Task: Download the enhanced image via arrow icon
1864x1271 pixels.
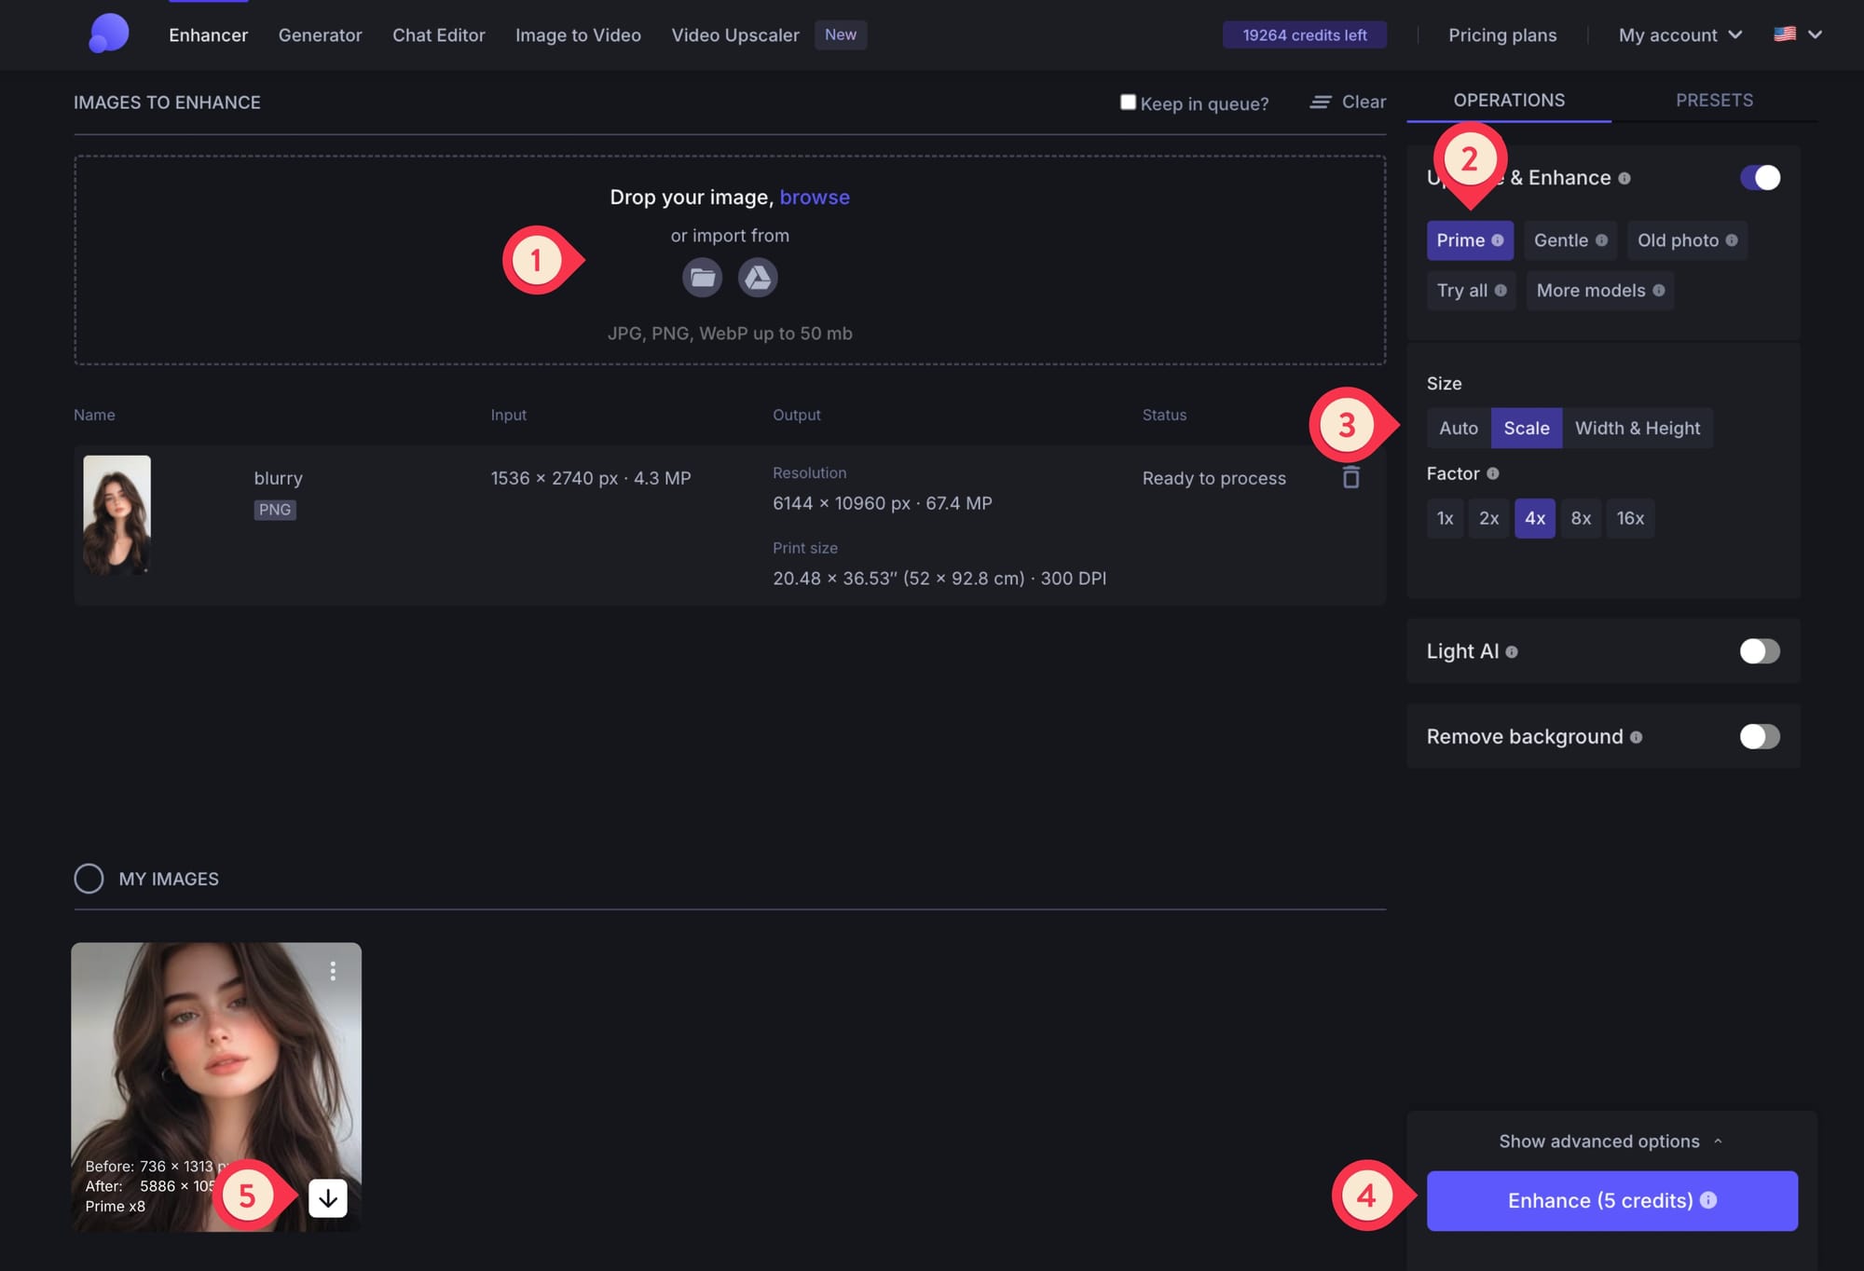Action: click(327, 1198)
